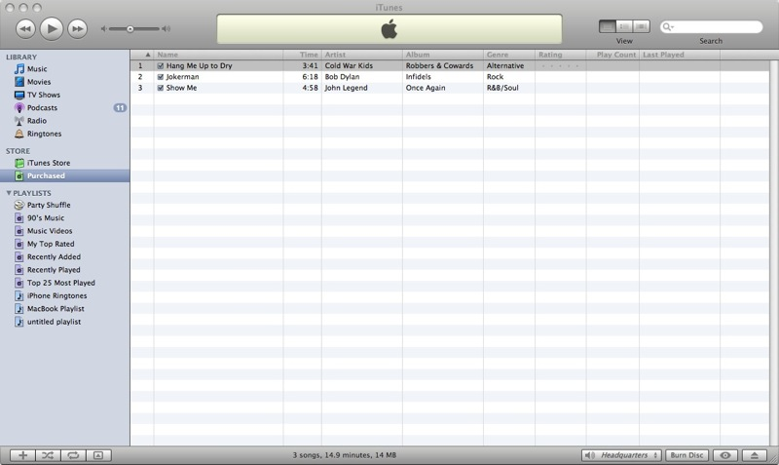Sort by the Last Played column header
Screen dimensions: 779x465
[680, 55]
